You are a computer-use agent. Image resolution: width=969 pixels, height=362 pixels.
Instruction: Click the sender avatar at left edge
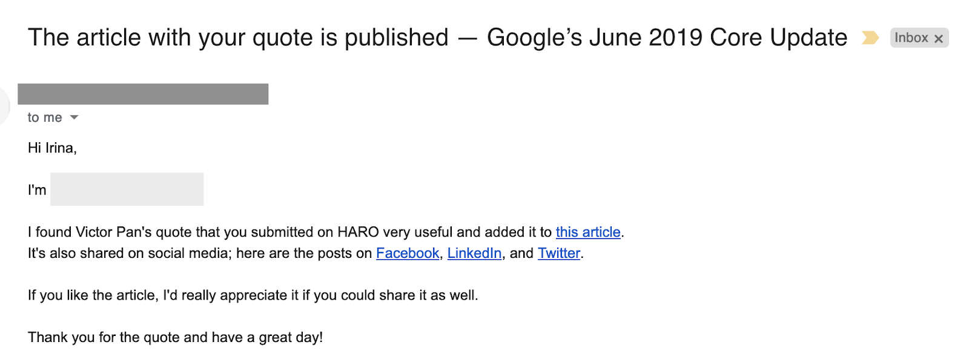point(4,106)
